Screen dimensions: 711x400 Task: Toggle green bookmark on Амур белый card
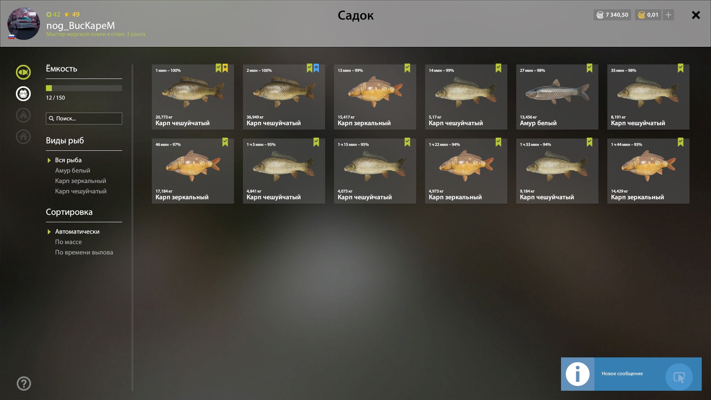[590, 68]
